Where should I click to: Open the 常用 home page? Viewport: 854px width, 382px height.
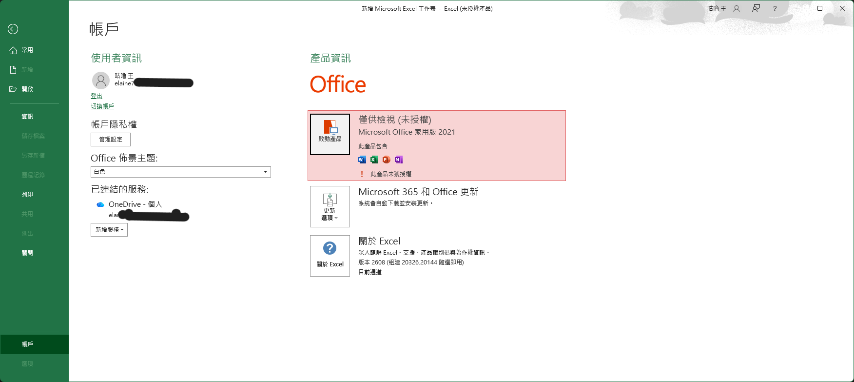[x=34, y=50]
